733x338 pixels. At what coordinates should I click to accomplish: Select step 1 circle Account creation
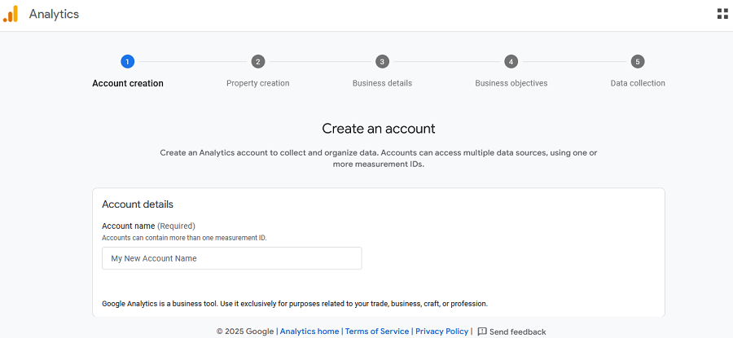pyautogui.click(x=127, y=61)
